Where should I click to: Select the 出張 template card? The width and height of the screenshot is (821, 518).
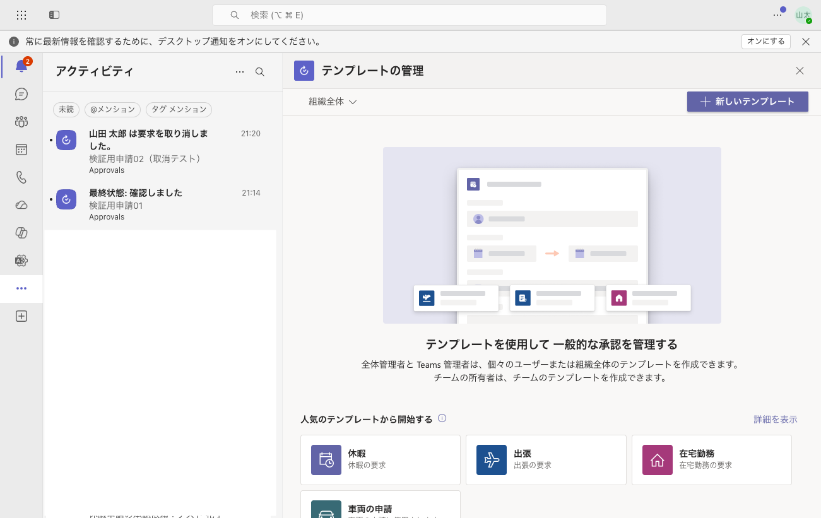[x=546, y=460]
